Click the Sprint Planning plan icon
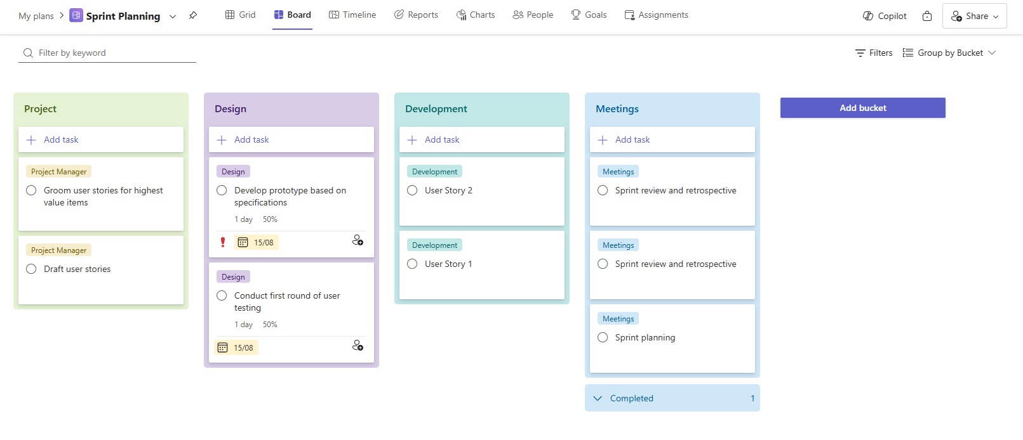 [76, 16]
